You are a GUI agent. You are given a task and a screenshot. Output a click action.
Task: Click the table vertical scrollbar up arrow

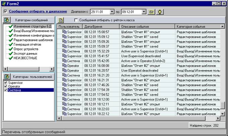(x=223, y=26)
